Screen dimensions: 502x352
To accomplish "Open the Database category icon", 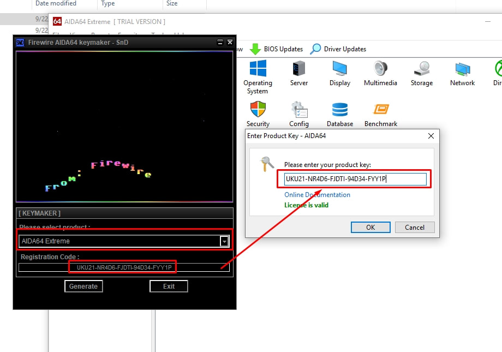I will point(340,110).
